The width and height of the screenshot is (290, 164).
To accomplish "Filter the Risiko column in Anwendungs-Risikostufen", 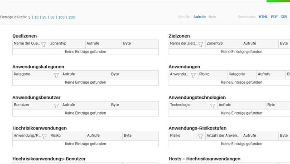I will click(200, 137).
